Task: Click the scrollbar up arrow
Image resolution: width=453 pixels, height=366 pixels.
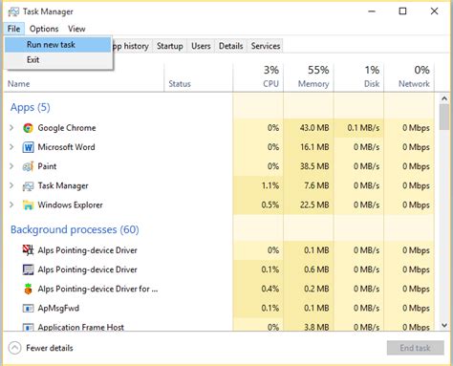Action: click(444, 98)
